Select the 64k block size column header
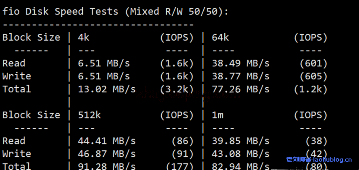 220,37
